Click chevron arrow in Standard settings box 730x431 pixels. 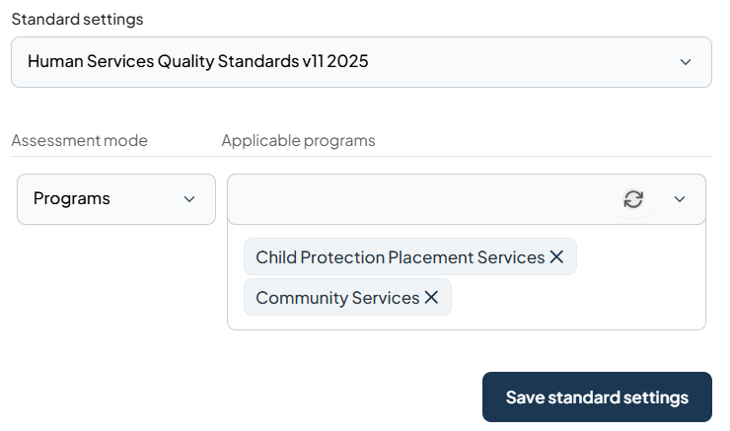coord(686,62)
